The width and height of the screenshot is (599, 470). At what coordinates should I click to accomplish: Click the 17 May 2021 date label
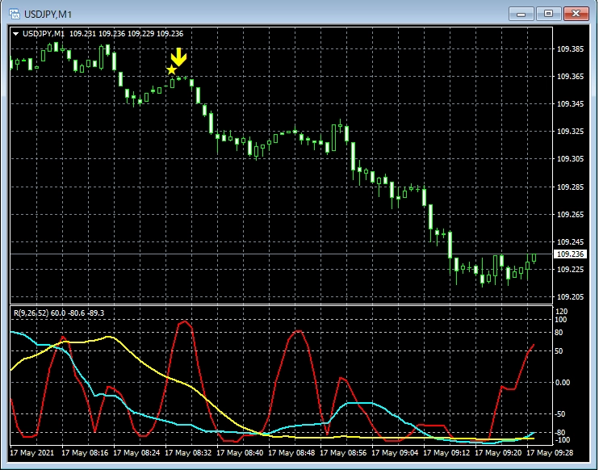[x=32, y=452]
